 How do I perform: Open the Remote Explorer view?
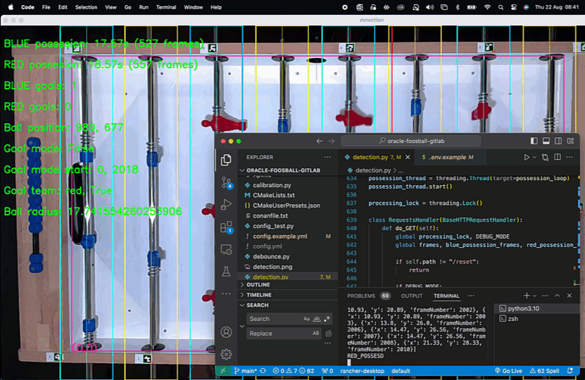[x=226, y=249]
